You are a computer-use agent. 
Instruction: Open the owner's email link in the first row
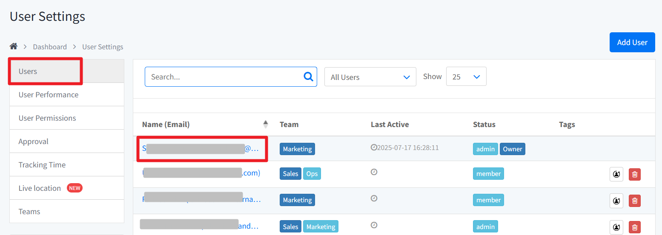click(200, 149)
